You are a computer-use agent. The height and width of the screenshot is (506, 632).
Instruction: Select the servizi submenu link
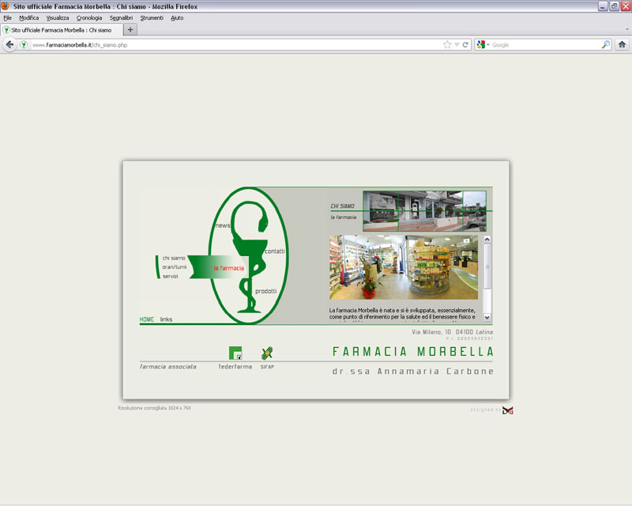pyautogui.click(x=170, y=276)
